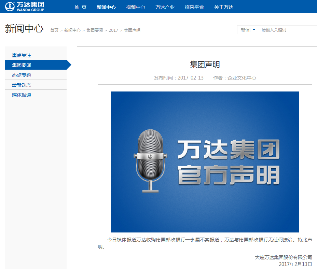317x269 pixels.
Task: Select 热点专题 in the sidebar
Action: pyautogui.click(x=36, y=75)
